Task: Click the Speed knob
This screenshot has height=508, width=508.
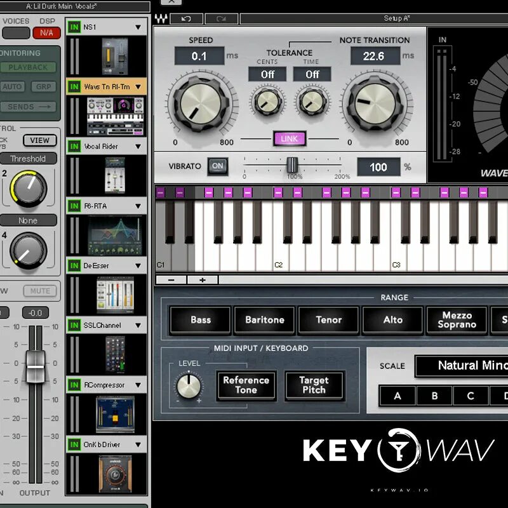Action: point(201,104)
